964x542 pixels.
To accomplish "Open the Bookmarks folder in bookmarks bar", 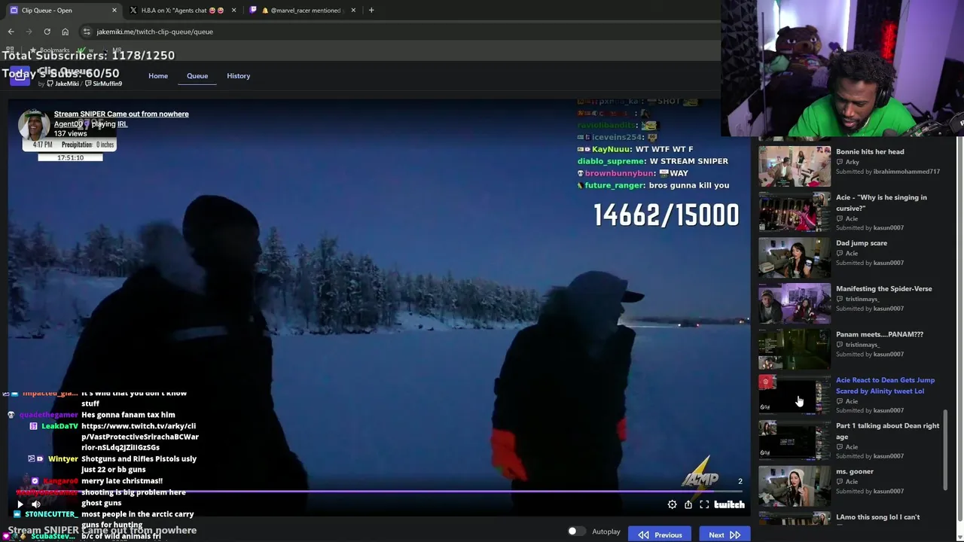I will (x=50, y=50).
